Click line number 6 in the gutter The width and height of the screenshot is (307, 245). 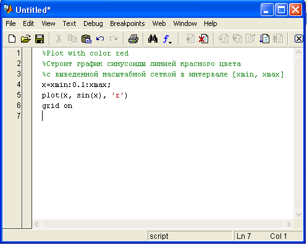point(19,106)
